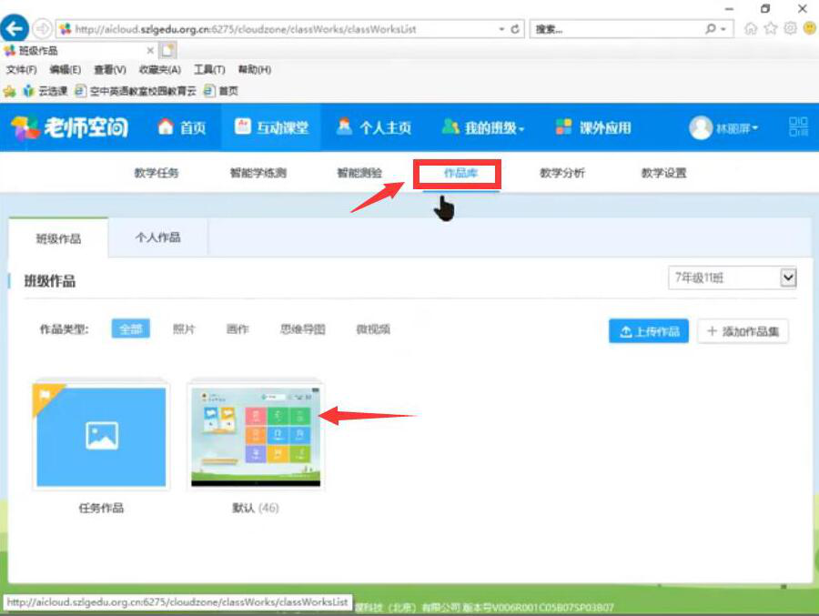Click the 默认 (46) album label
Viewport: 819px width, 616px height.
[x=256, y=508]
